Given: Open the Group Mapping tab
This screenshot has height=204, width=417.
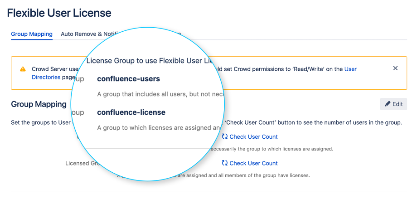Looking at the screenshot, I should coord(32,34).
